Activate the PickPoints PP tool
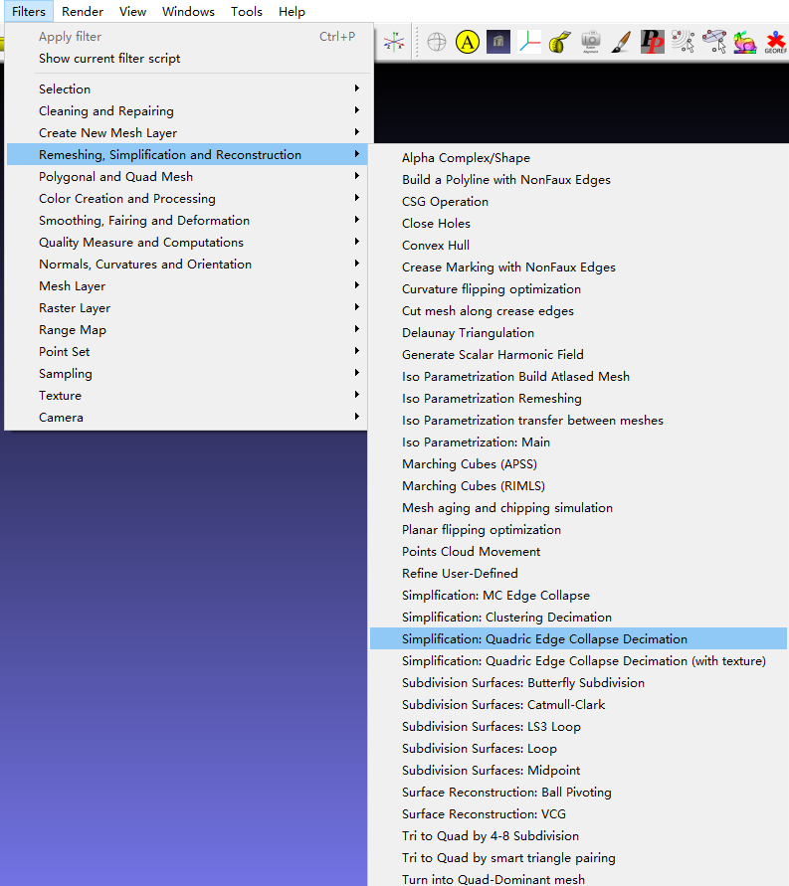 (x=653, y=42)
